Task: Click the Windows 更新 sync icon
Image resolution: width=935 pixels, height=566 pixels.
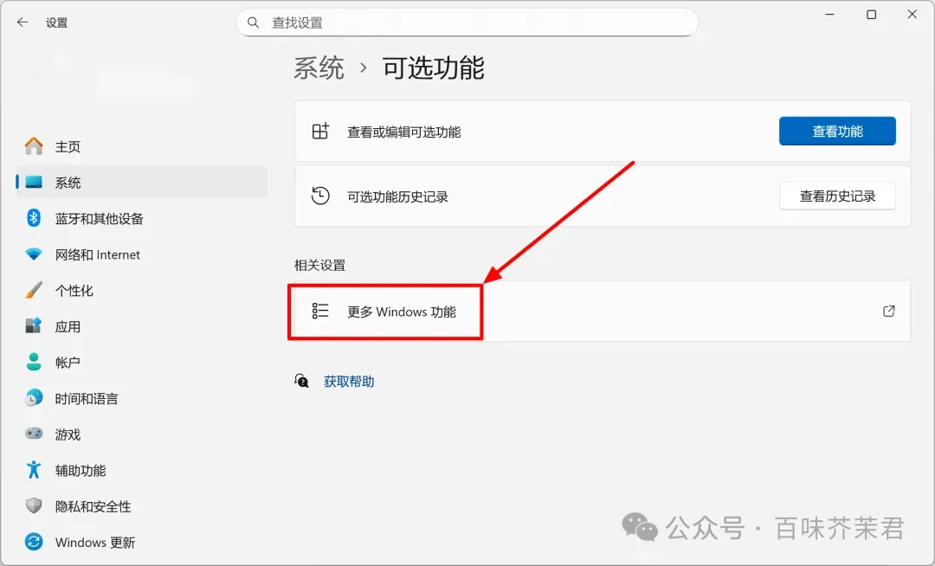Action: coord(34,542)
